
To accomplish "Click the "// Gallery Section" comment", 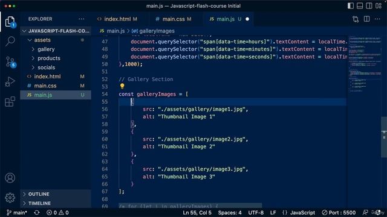I will click(x=146, y=79).
